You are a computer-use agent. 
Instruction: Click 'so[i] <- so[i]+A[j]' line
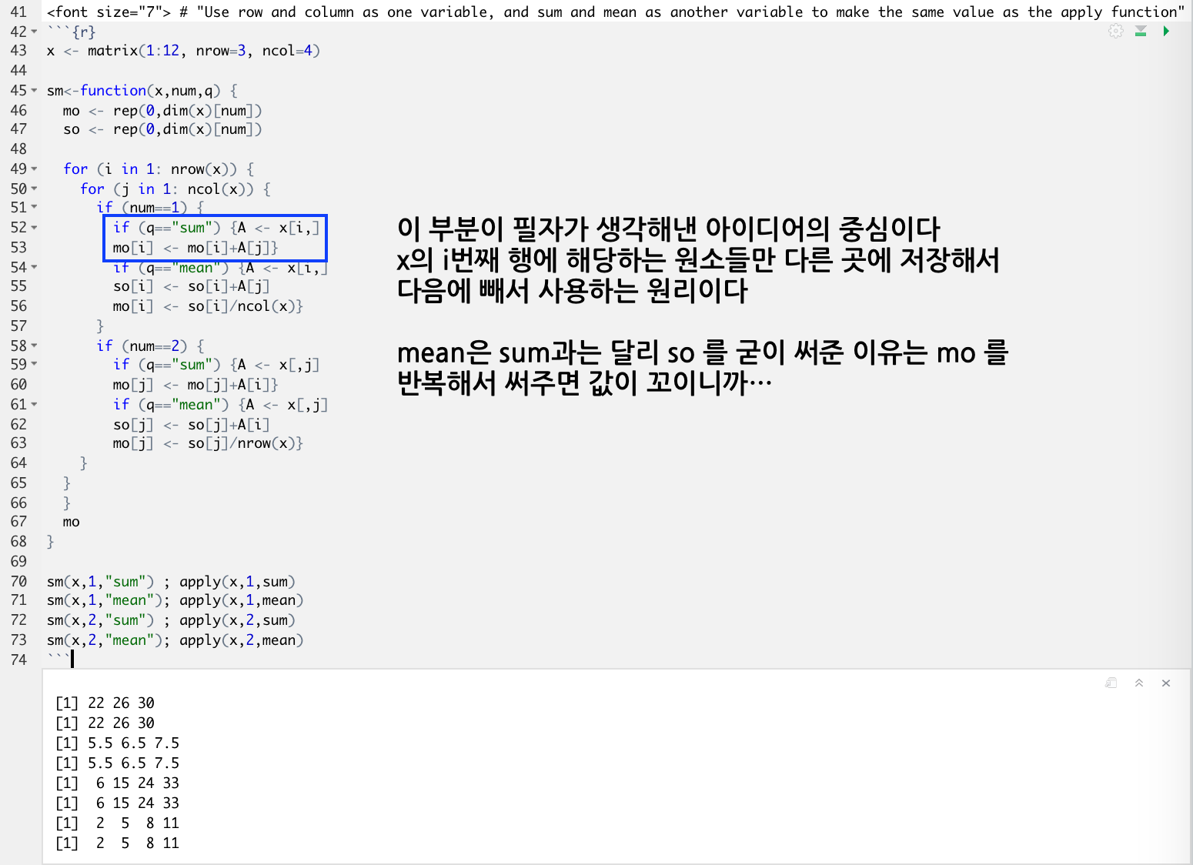click(x=192, y=286)
